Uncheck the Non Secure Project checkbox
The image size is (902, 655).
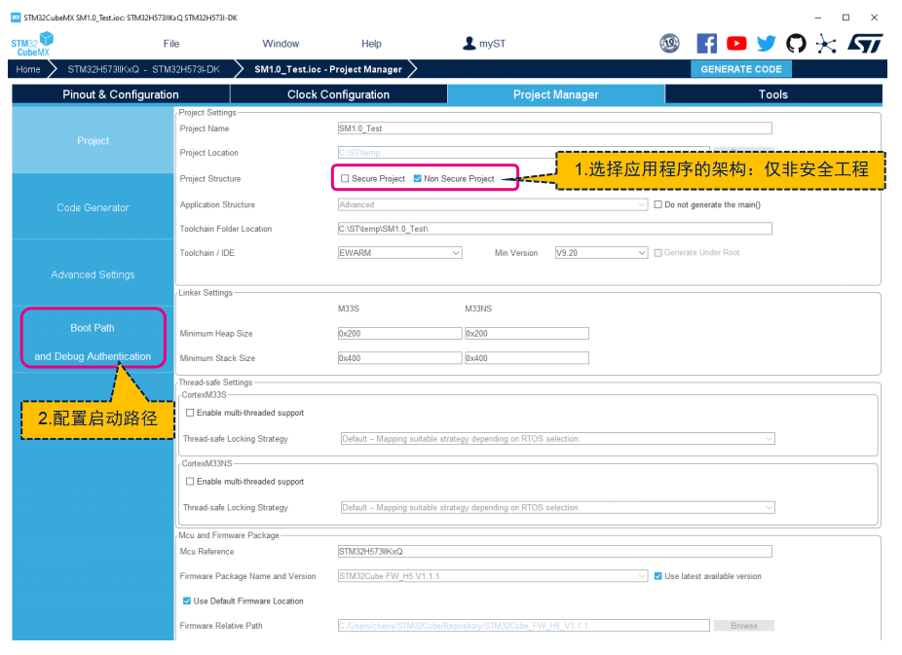418,179
